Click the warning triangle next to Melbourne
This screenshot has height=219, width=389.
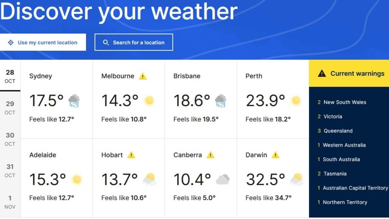(142, 76)
